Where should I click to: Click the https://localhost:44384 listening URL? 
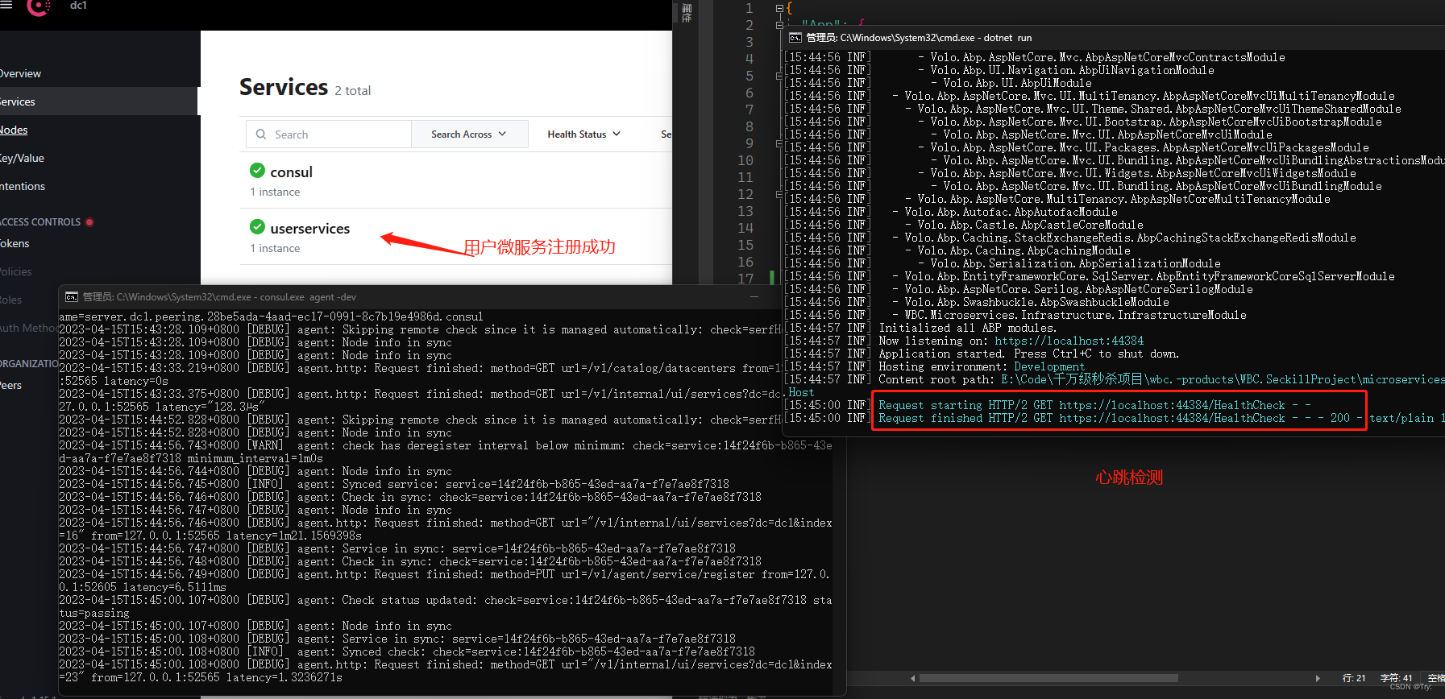[1069, 341]
